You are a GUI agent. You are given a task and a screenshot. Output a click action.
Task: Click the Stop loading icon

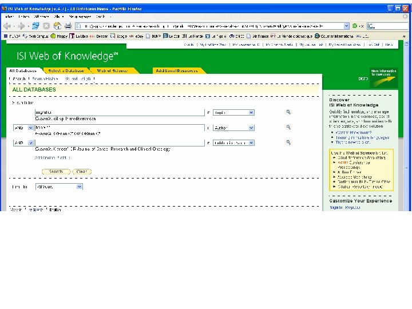(46, 26)
